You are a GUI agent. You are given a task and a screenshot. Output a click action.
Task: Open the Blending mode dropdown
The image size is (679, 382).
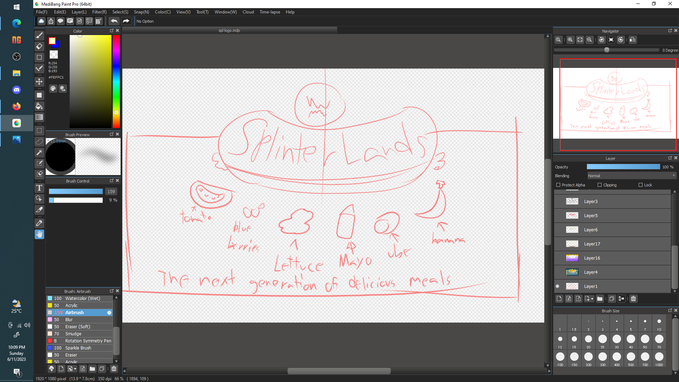632,176
